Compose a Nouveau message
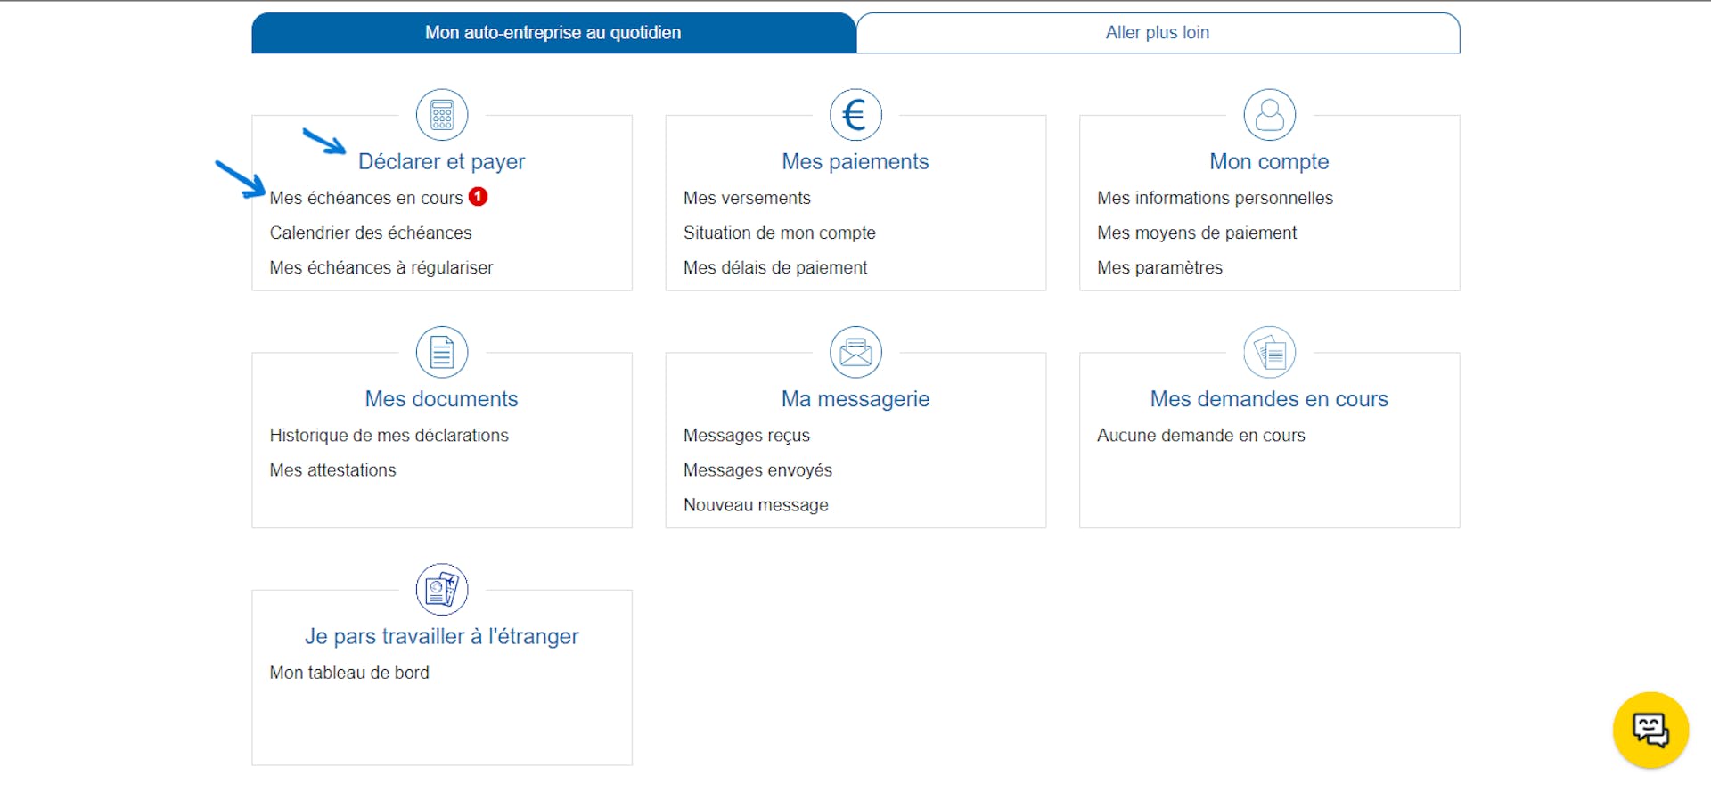The height and width of the screenshot is (792, 1711). coord(756,505)
